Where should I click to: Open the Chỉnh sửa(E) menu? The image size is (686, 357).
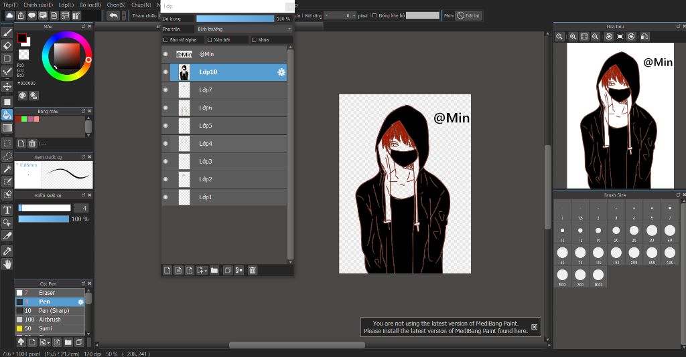click(x=38, y=5)
